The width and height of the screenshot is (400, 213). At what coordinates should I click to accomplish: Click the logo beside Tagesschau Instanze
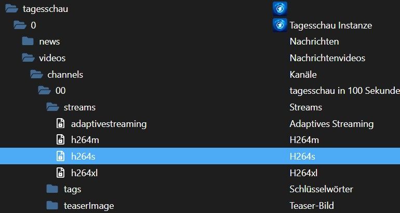280,25
